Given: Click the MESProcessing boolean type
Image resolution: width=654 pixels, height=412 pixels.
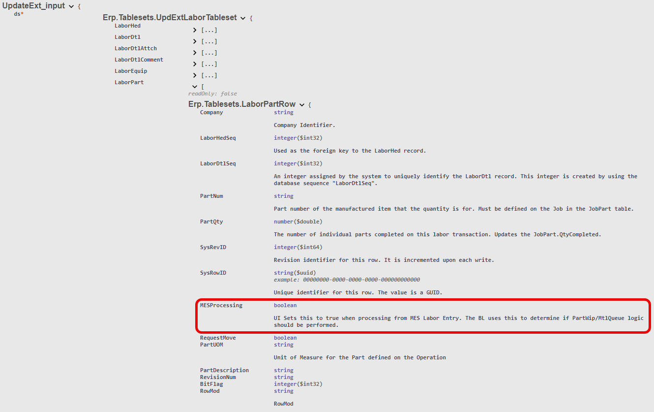Looking at the screenshot, I should point(285,305).
